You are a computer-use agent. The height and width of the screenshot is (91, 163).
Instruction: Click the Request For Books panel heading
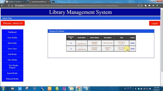tap(57, 31)
